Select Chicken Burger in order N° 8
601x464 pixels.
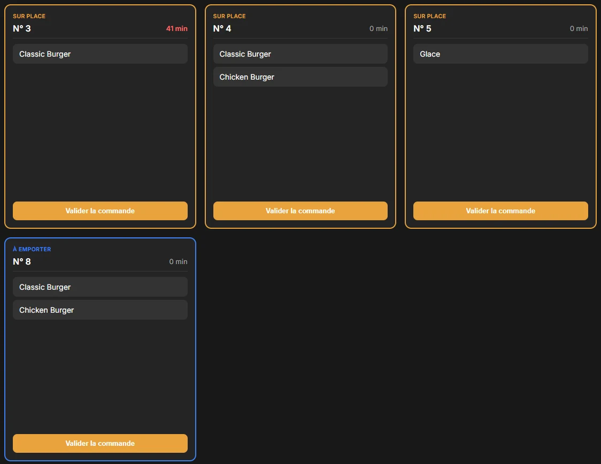[x=100, y=310]
